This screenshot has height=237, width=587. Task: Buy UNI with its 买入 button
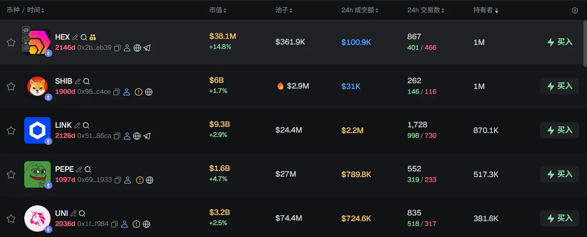click(559, 218)
